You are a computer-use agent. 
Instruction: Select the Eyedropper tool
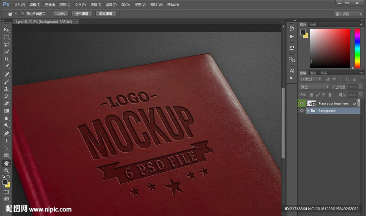[6, 67]
